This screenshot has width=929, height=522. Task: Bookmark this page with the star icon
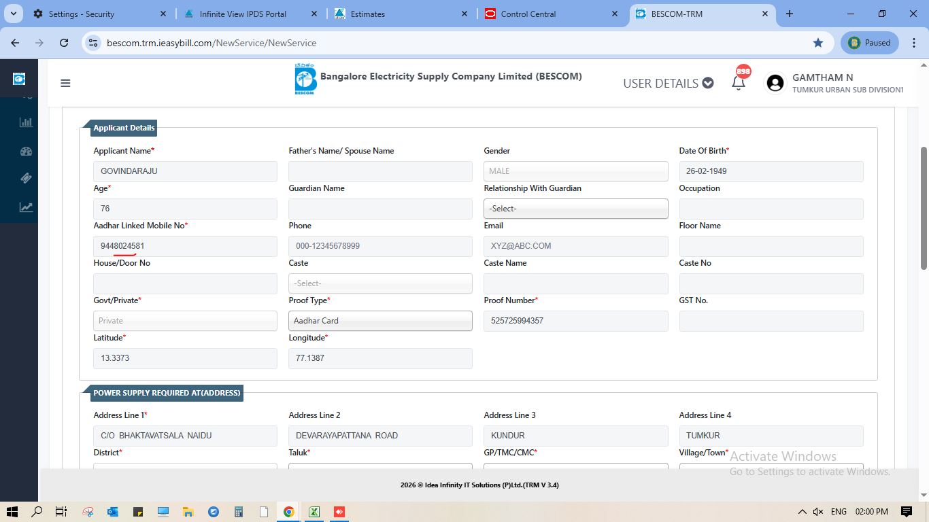pyautogui.click(x=817, y=43)
